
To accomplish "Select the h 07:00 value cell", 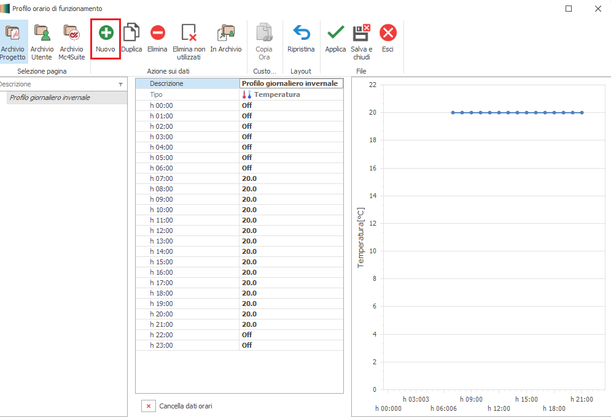I will pyautogui.click(x=290, y=178).
